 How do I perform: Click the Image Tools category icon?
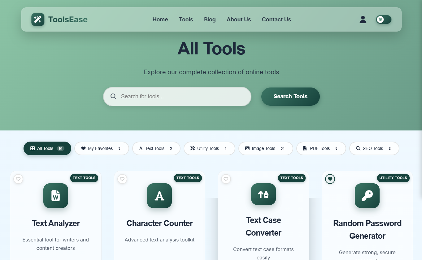coord(247,148)
